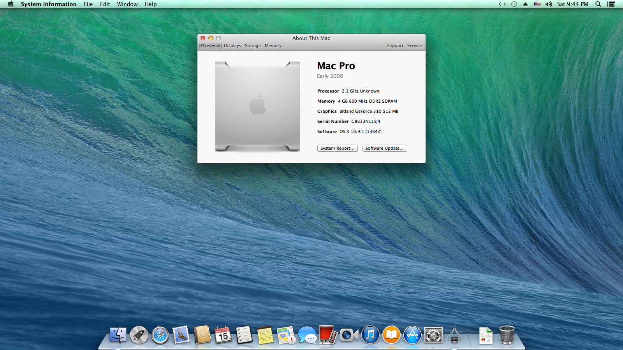Open Contacts address book in dock
The height and width of the screenshot is (350, 623).
(202, 335)
